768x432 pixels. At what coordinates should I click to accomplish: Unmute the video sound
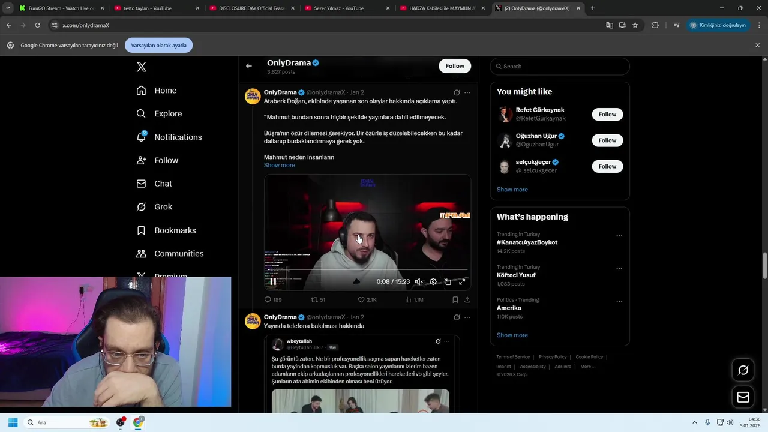click(419, 281)
